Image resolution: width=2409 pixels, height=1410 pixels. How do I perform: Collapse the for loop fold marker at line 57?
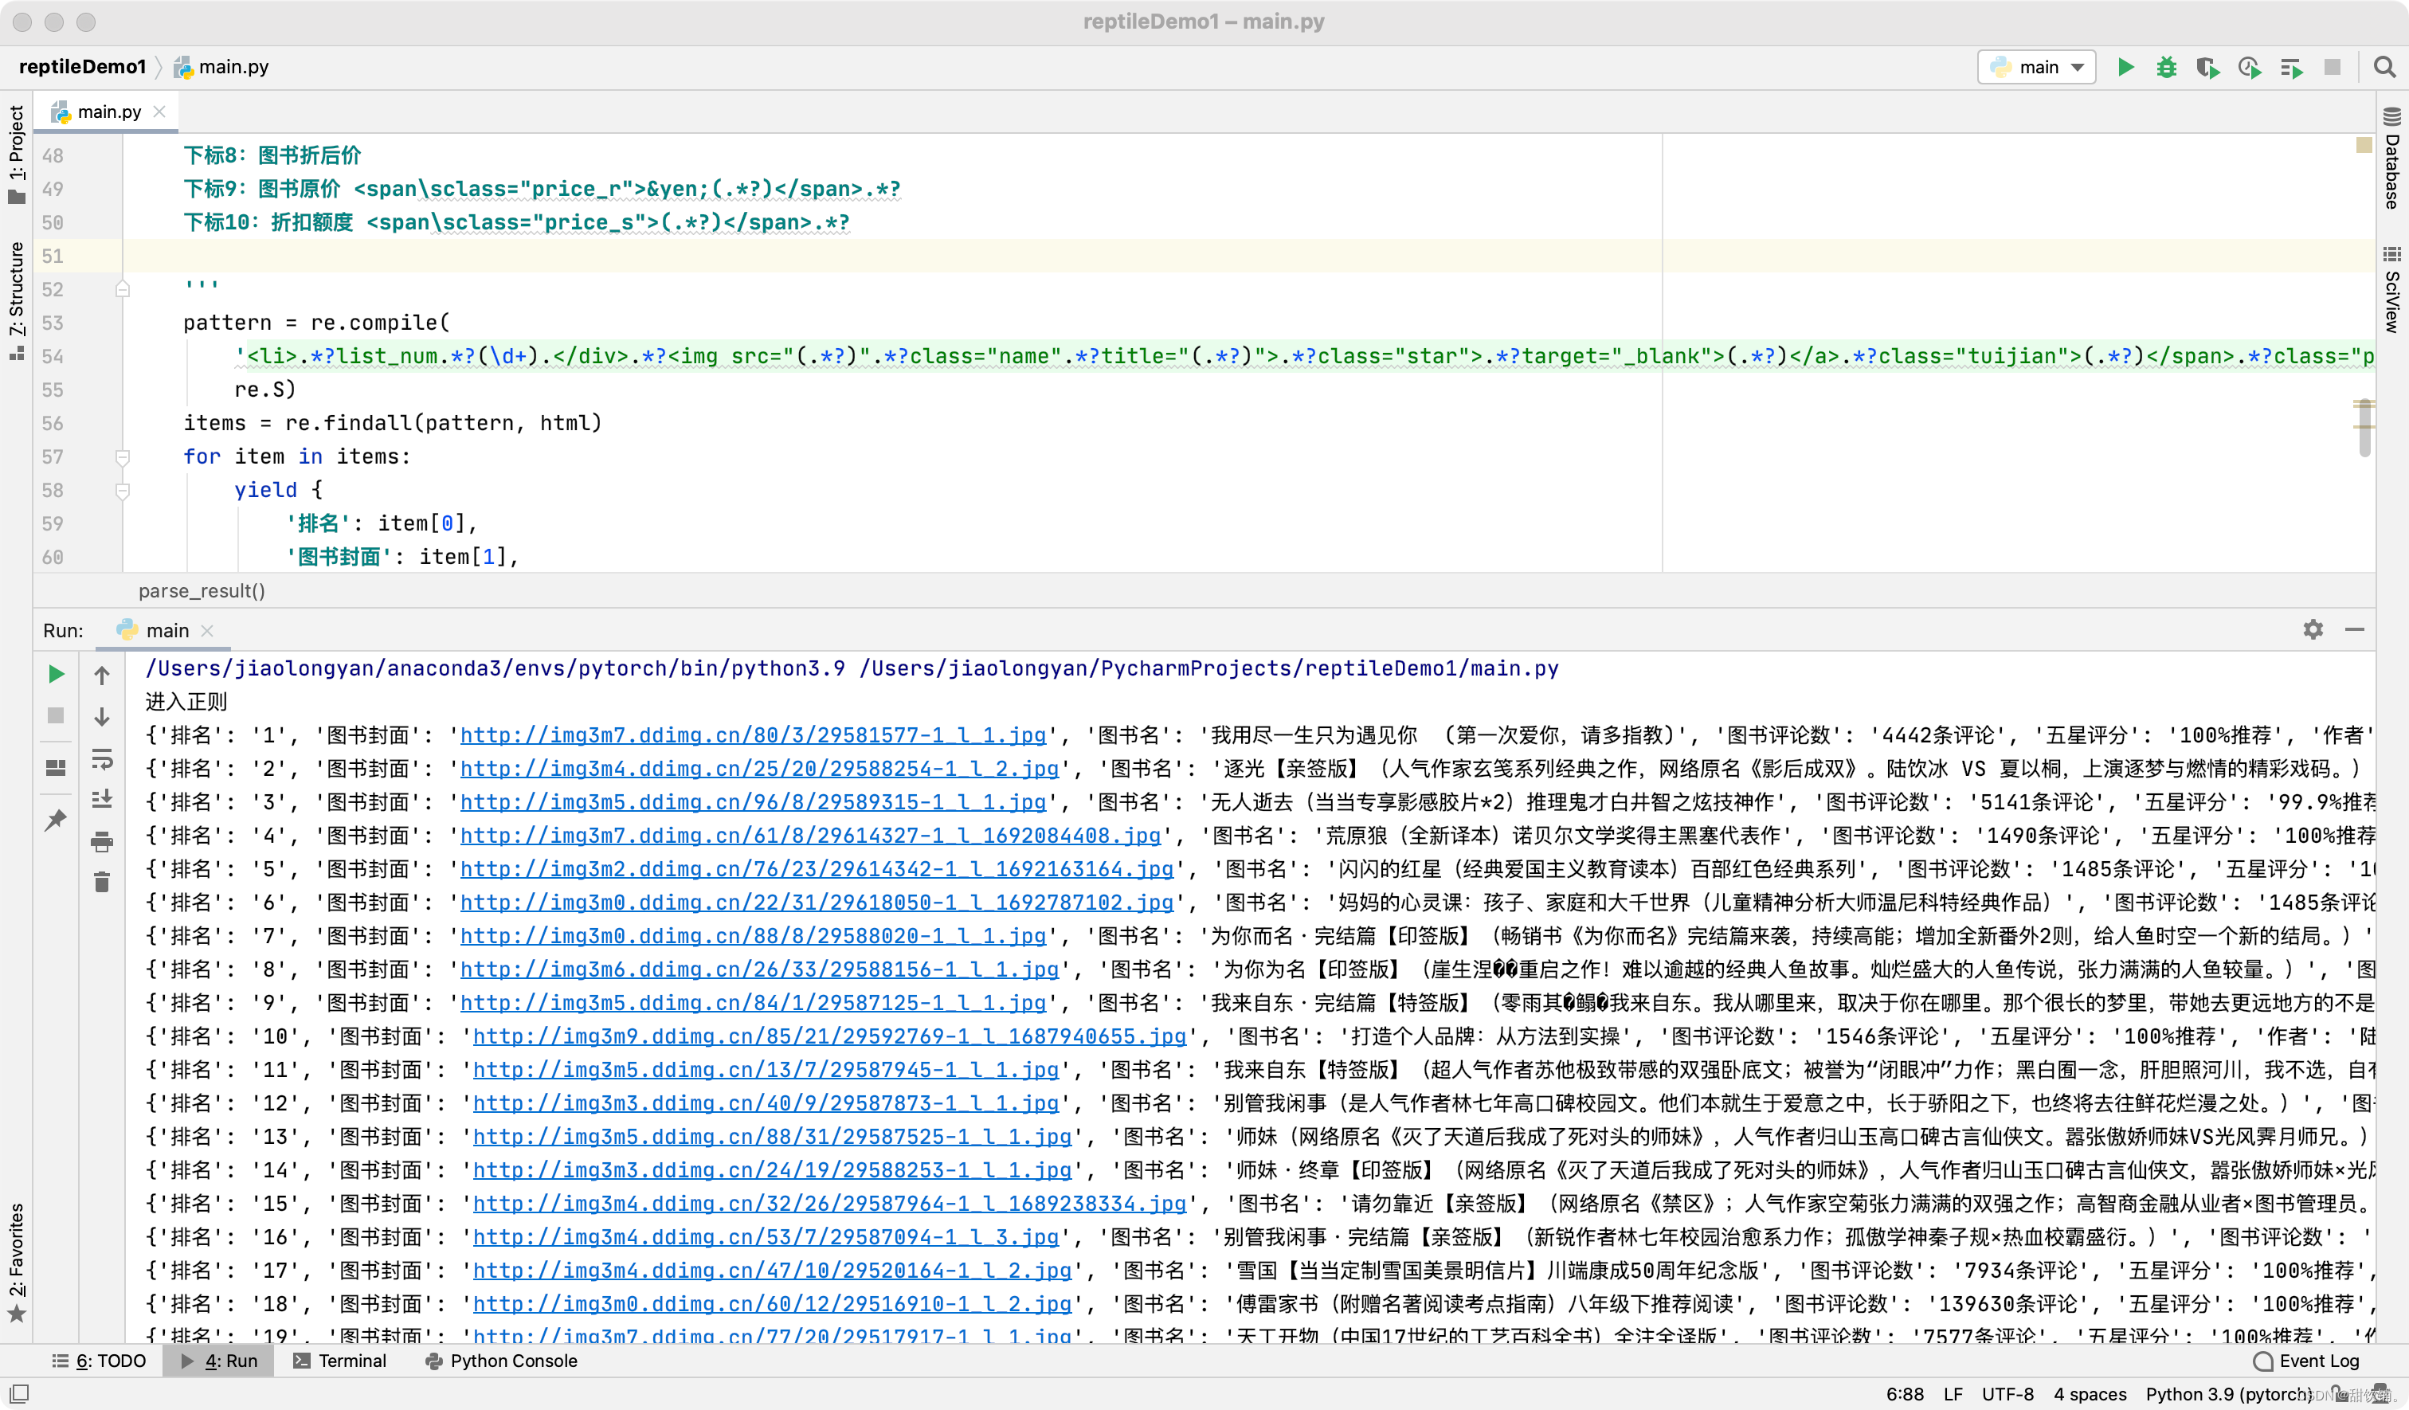click(x=123, y=457)
